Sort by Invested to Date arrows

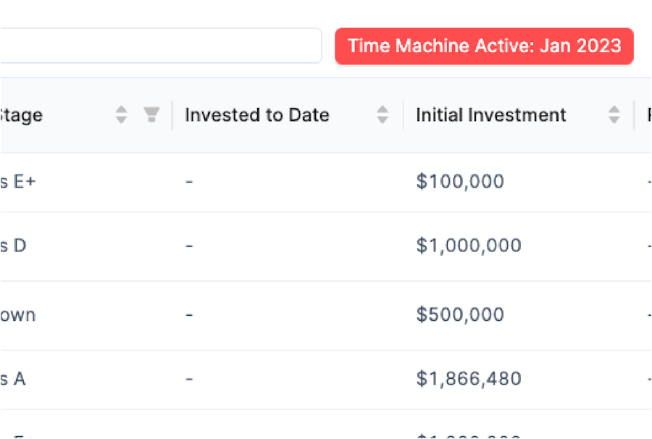tap(383, 114)
